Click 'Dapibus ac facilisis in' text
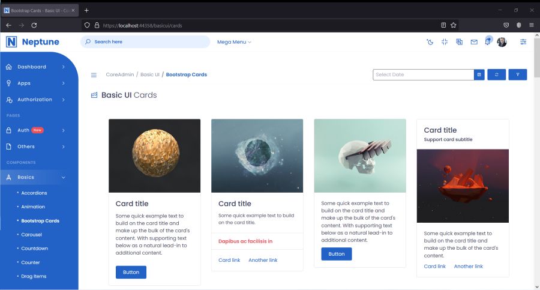540x290 pixels. pyautogui.click(x=245, y=241)
